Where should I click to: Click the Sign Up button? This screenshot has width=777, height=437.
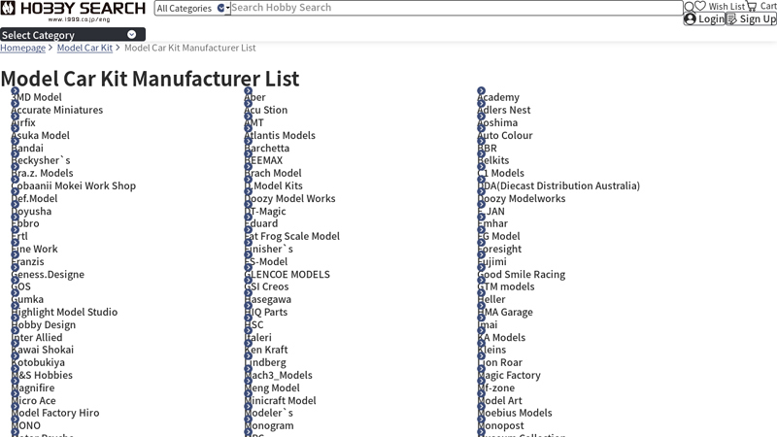click(x=751, y=18)
